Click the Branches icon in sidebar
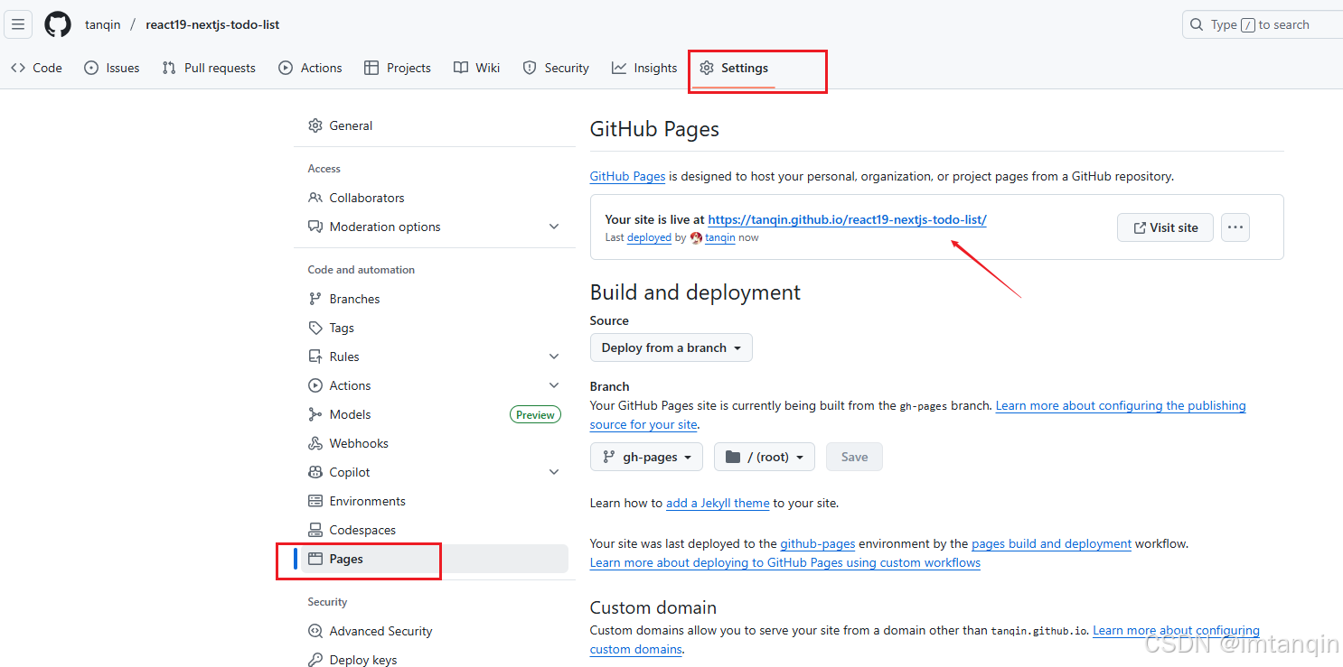The width and height of the screenshot is (1343, 667). [x=315, y=299]
